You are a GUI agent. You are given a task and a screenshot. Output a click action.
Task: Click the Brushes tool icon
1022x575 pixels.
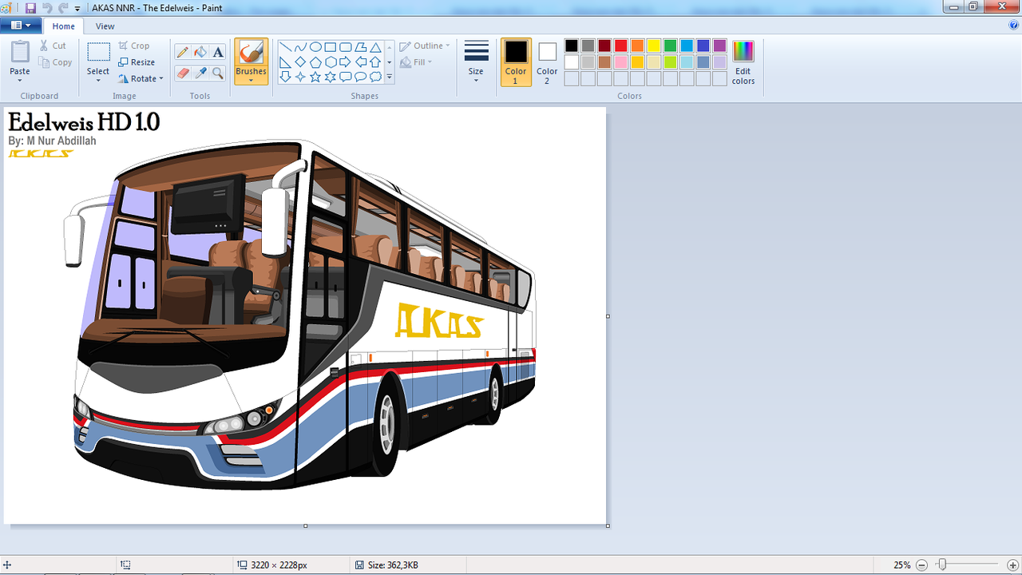pyautogui.click(x=251, y=54)
